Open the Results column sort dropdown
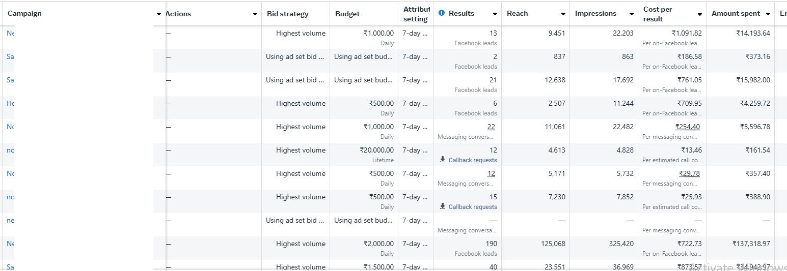The image size is (787, 271). tap(495, 14)
